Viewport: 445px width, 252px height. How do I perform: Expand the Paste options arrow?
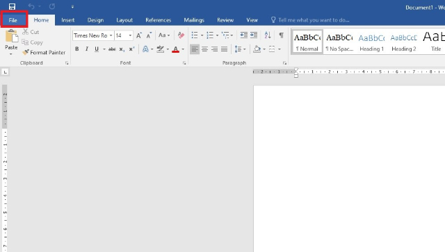click(x=11, y=54)
